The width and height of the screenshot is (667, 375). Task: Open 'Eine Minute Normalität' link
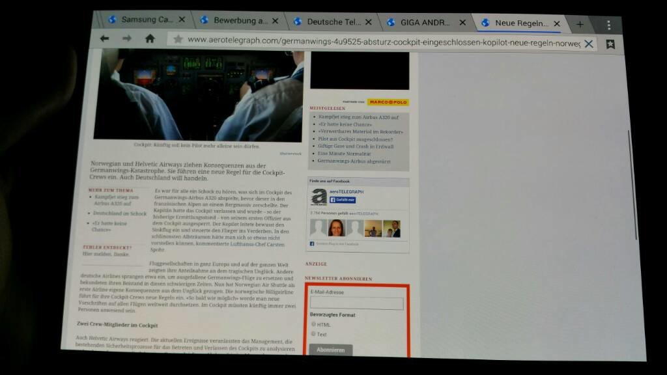[344, 154]
